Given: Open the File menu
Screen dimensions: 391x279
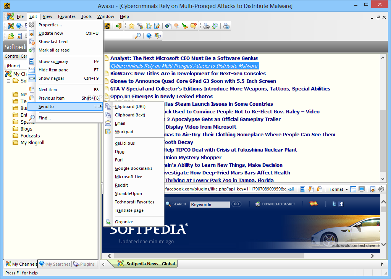Looking at the screenshot, I should pyautogui.click(x=20, y=16).
